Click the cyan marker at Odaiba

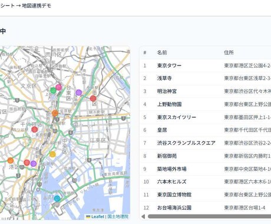tap(57, 199)
